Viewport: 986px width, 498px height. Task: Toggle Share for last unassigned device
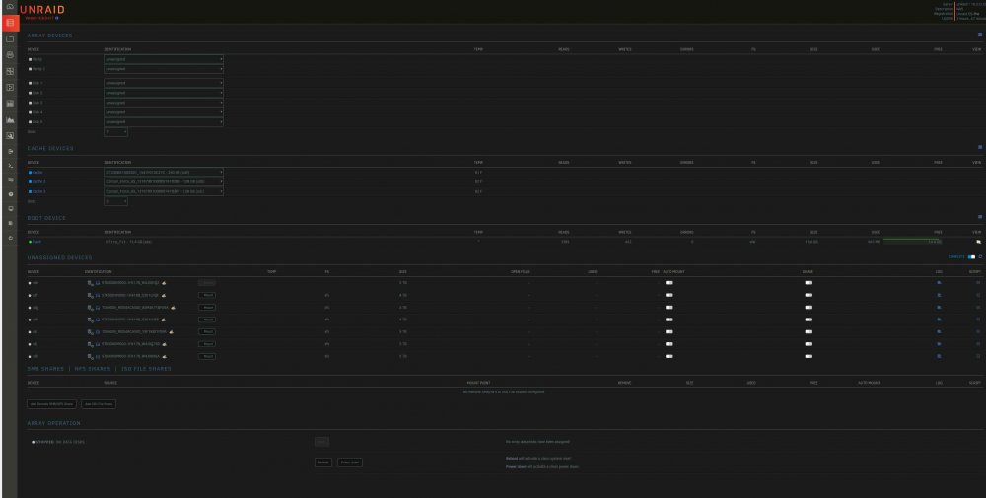click(809, 356)
